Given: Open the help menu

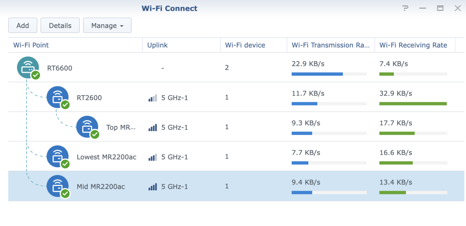Looking at the screenshot, I should [405, 8].
